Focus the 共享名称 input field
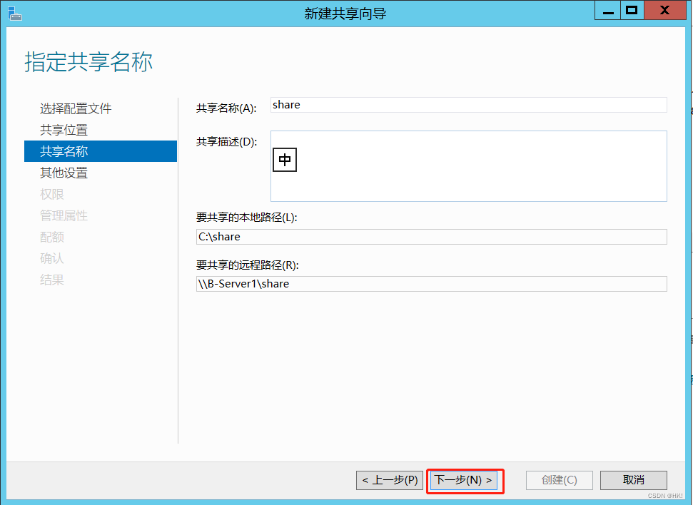Viewport: 693px width, 505px height. point(468,105)
